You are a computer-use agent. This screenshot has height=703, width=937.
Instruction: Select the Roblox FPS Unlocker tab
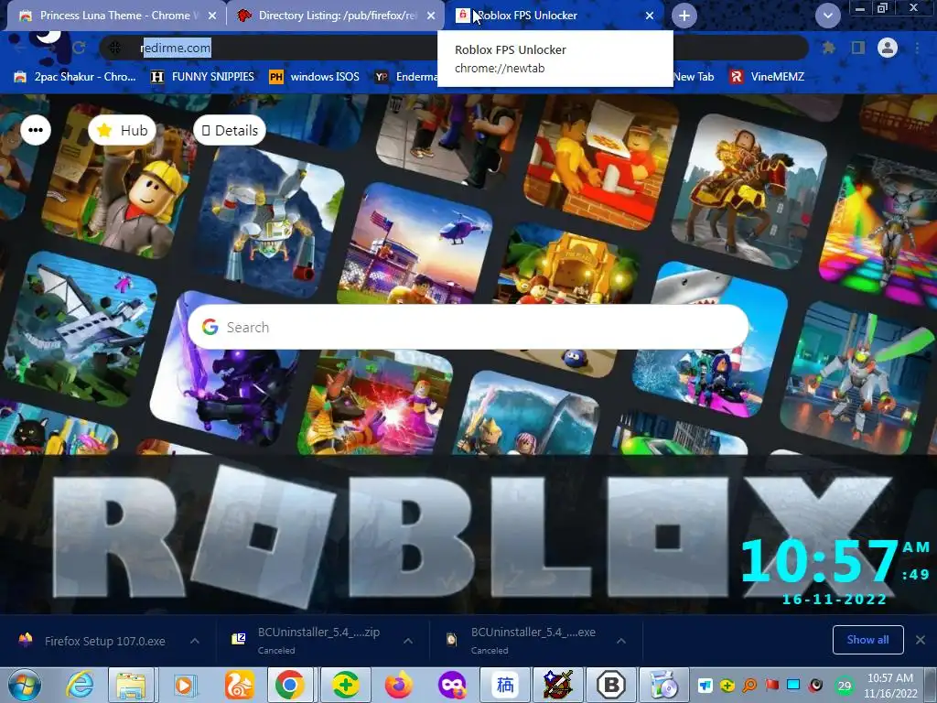(x=553, y=16)
